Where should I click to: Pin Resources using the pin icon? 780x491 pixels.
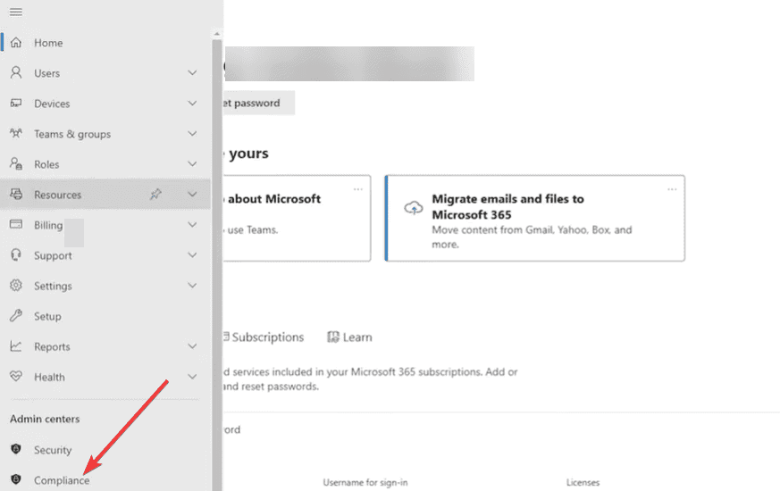(155, 195)
